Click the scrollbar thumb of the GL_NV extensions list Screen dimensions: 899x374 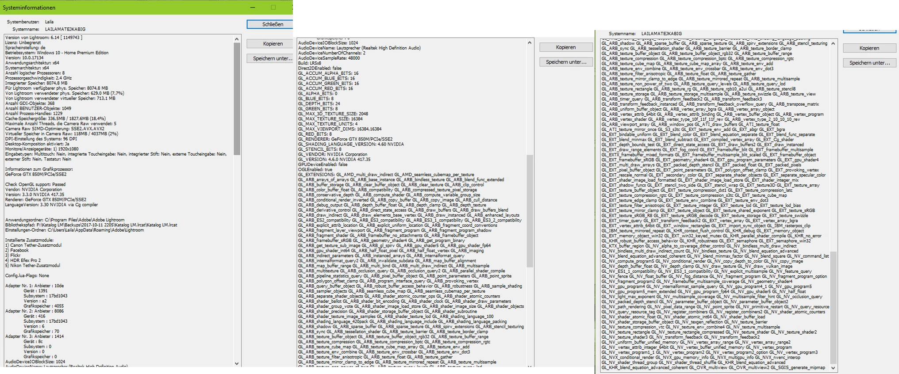pyautogui.click(x=833, y=308)
